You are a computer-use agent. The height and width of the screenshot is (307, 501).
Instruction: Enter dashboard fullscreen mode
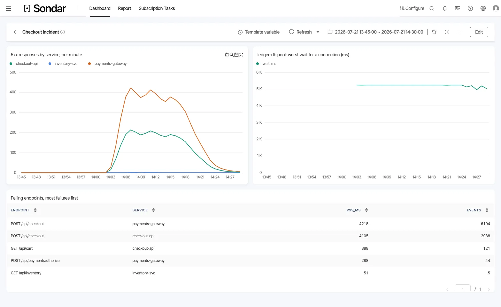[x=447, y=32]
